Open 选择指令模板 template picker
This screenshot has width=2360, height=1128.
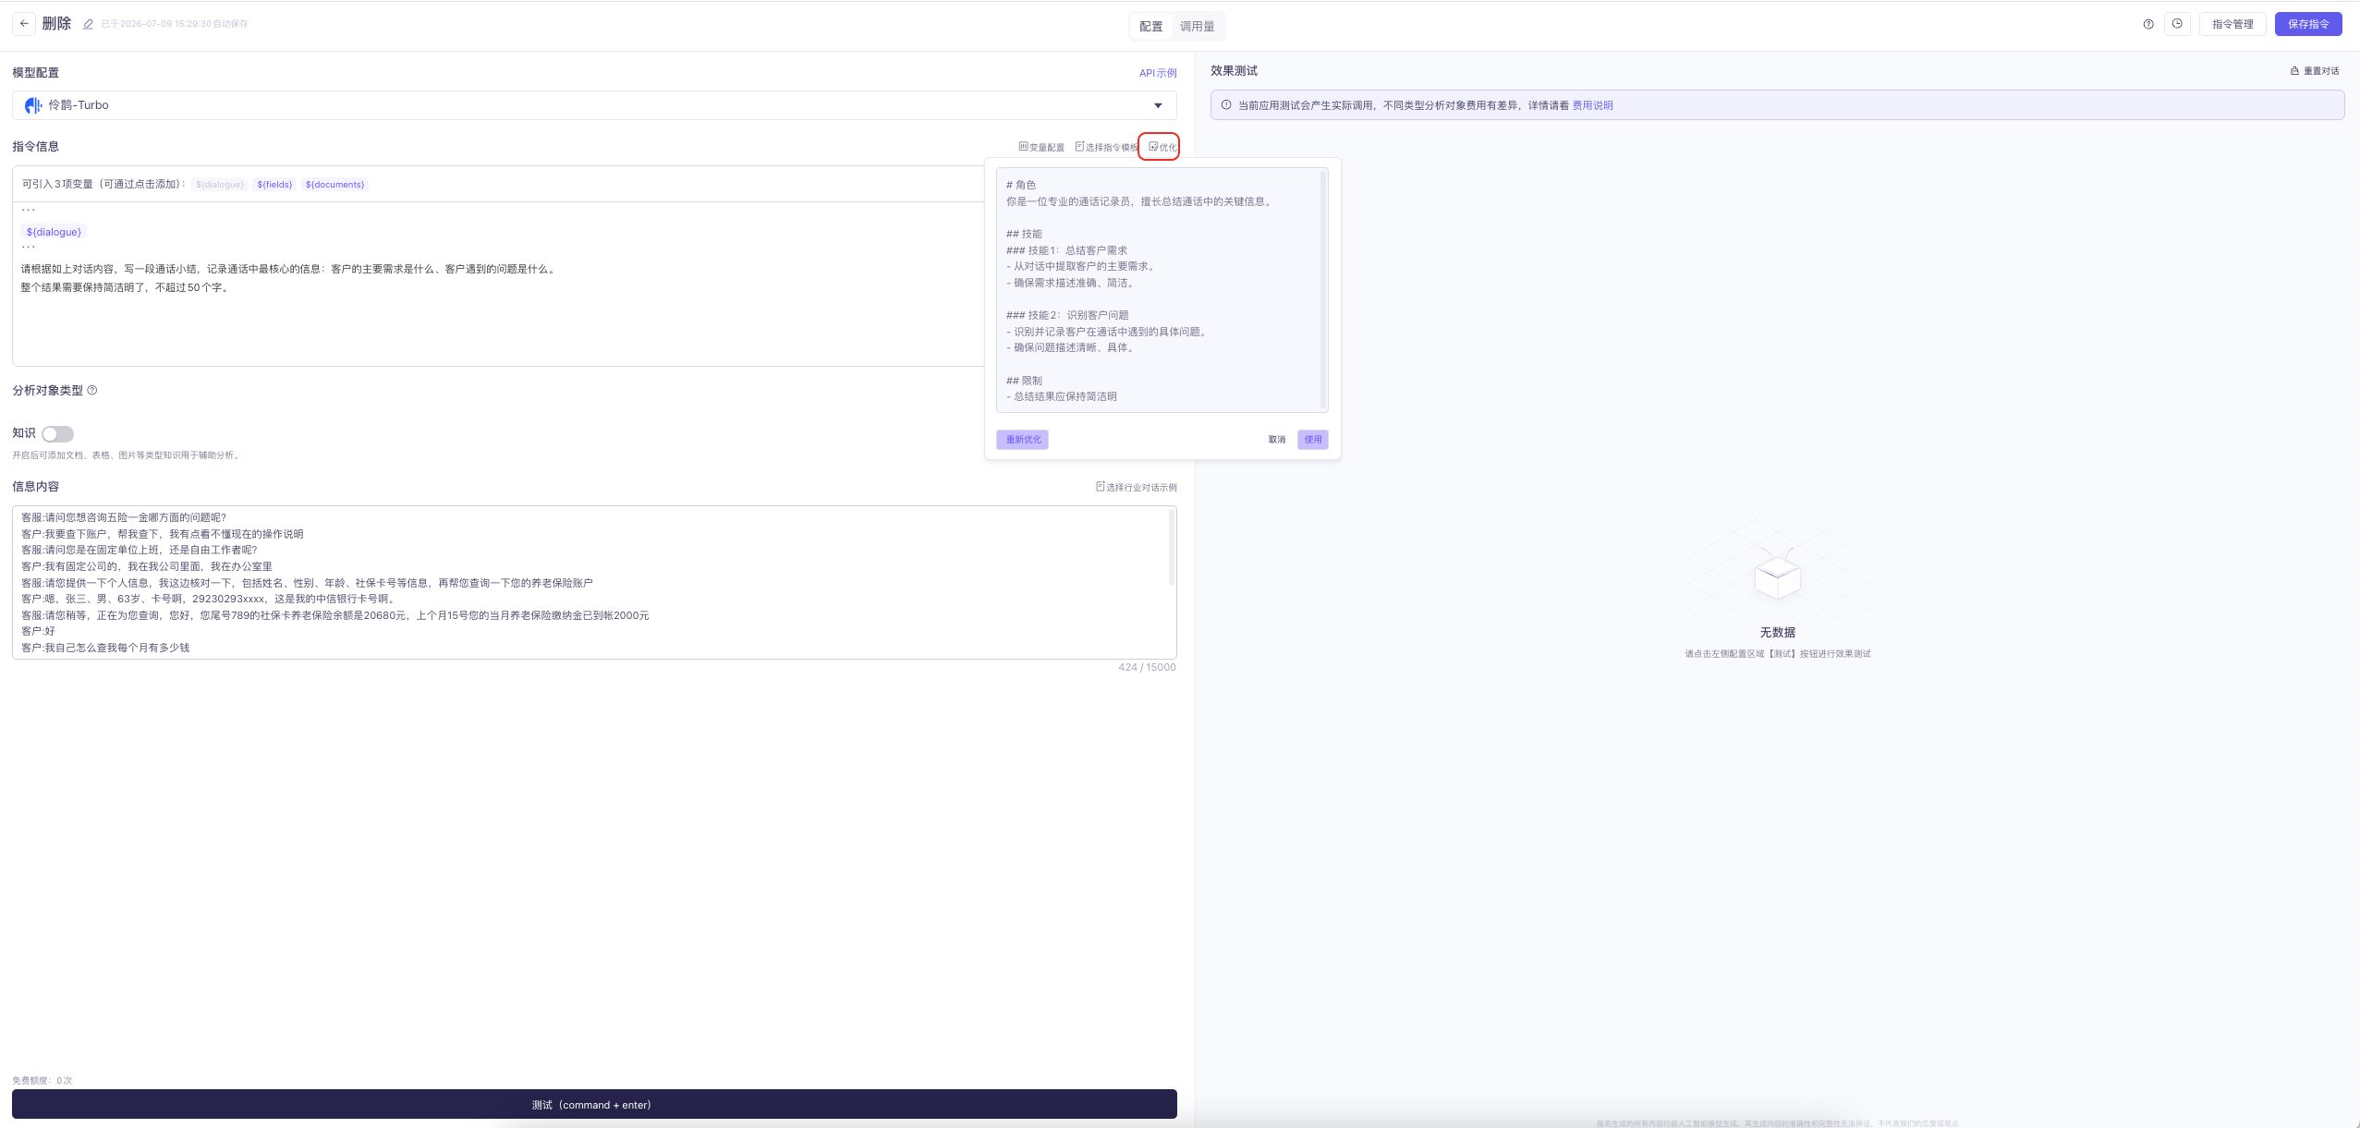[x=1106, y=147]
